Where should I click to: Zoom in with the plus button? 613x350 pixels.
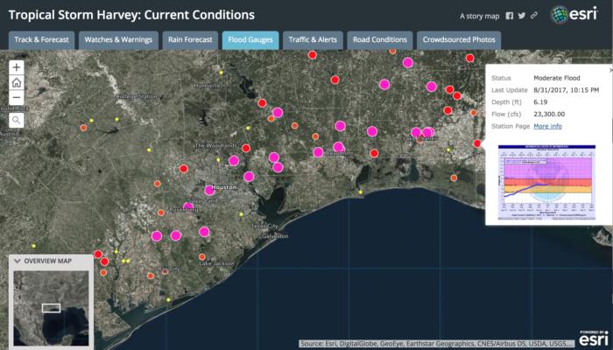[x=17, y=67]
